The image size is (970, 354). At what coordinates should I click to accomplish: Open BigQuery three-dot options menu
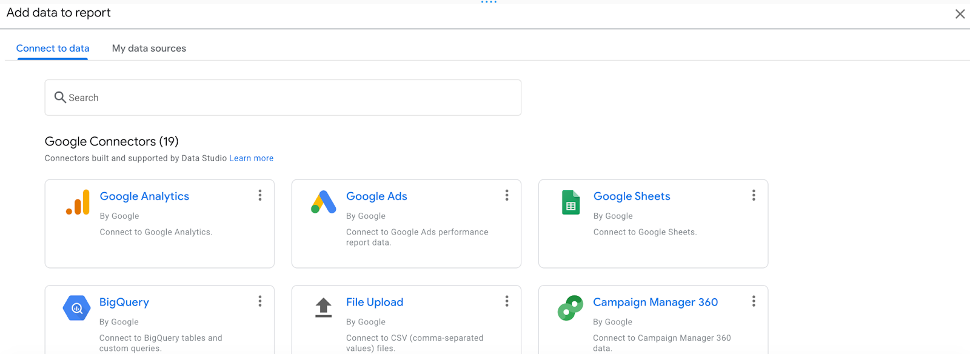[x=260, y=301]
